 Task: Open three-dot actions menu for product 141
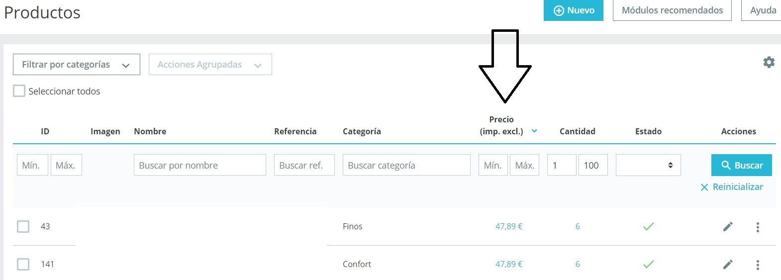(758, 265)
